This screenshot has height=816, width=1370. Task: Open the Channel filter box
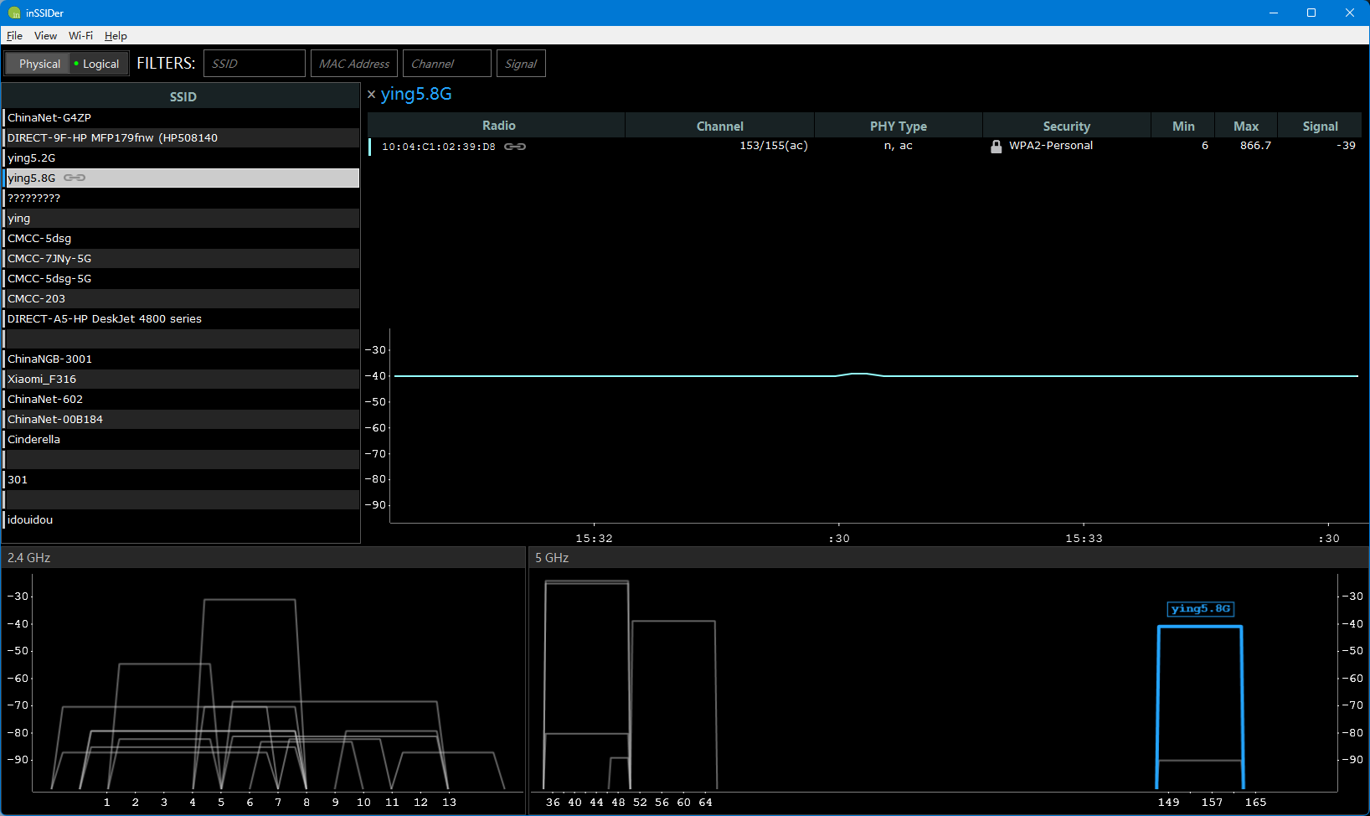(446, 64)
